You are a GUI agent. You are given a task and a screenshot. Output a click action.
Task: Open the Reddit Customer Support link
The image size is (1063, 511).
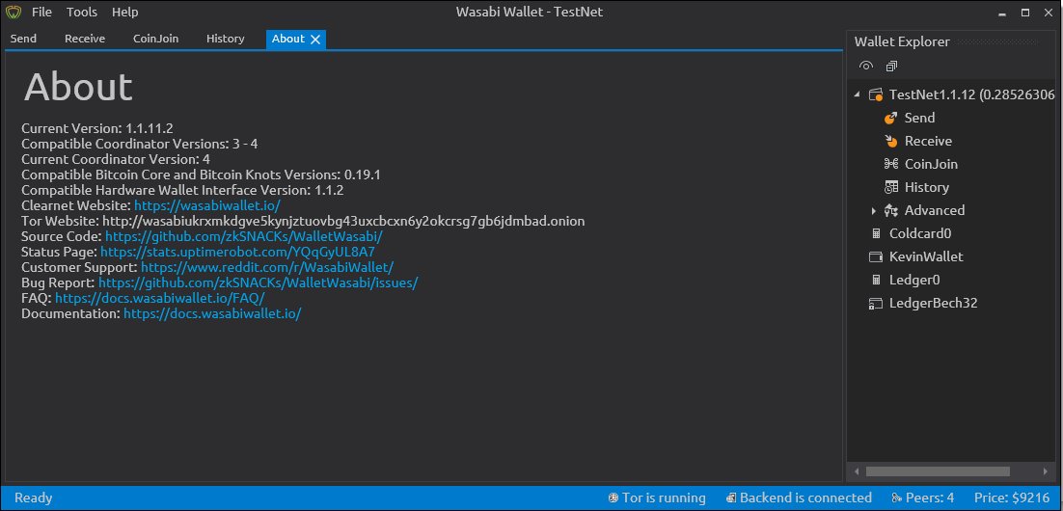click(x=267, y=268)
